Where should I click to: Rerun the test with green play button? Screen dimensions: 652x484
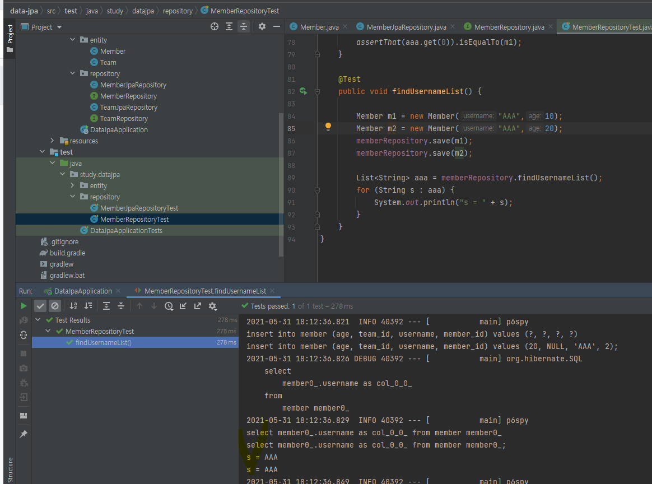[24, 306]
